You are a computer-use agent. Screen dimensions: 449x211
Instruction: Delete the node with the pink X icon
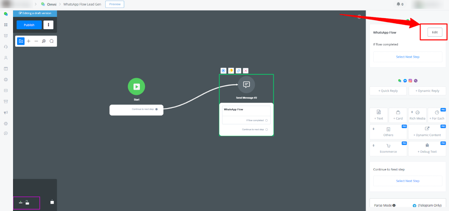tap(246, 71)
